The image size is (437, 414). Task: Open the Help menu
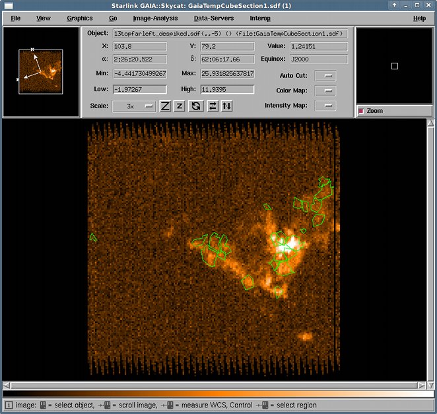click(x=419, y=18)
